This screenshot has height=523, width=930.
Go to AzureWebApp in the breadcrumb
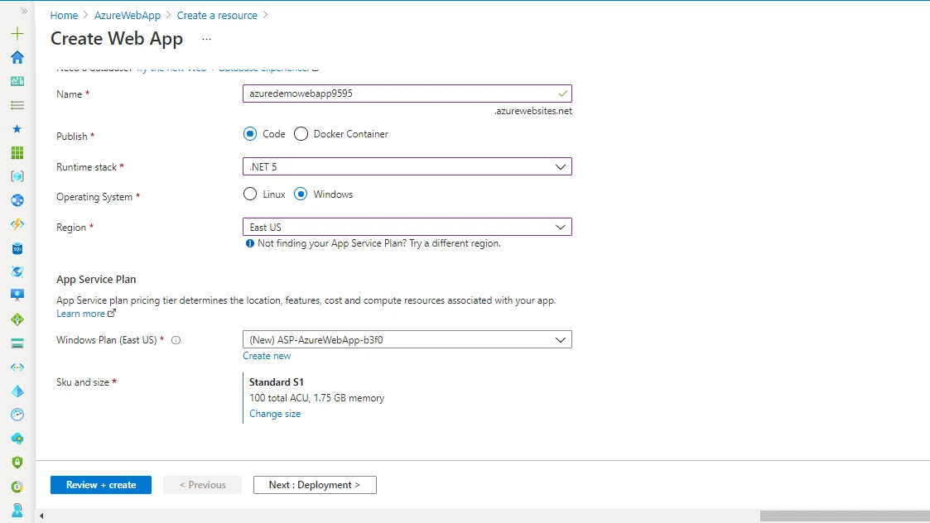pyautogui.click(x=128, y=15)
